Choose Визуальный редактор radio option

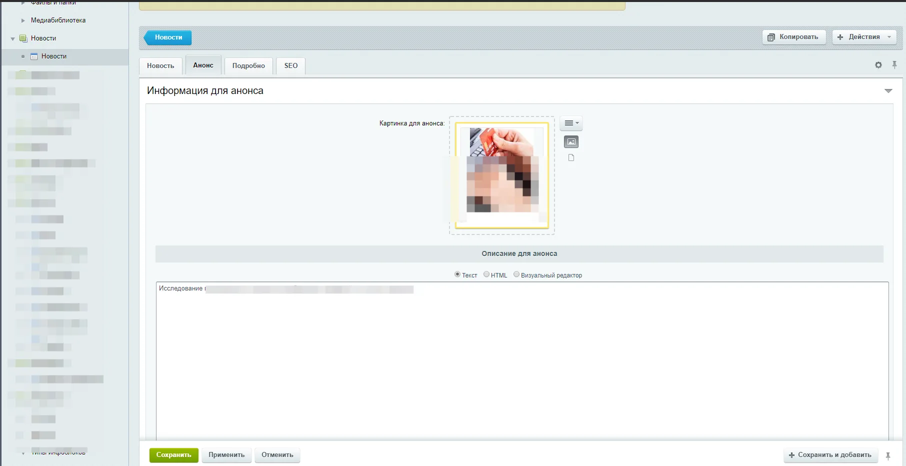pos(516,274)
